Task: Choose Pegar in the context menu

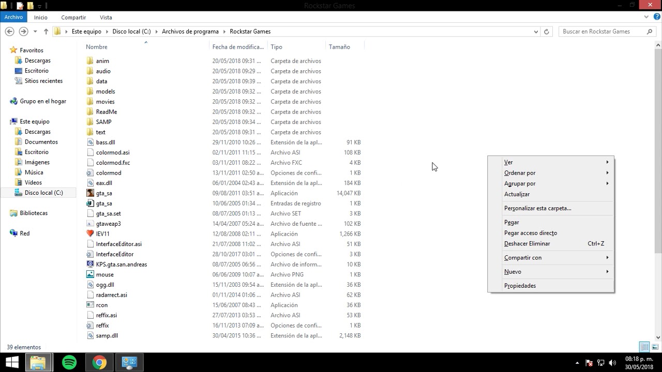Action: 551,222
